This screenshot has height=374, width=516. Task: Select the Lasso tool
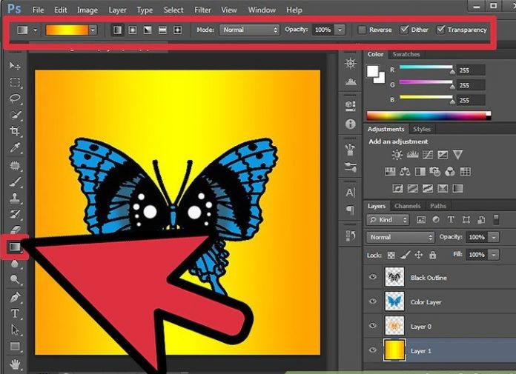click(x=15, y=98)
